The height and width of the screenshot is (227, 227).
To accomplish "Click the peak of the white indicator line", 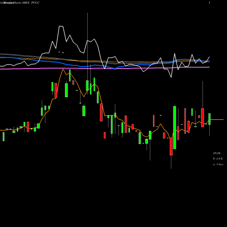I will [x=61, y=26].
